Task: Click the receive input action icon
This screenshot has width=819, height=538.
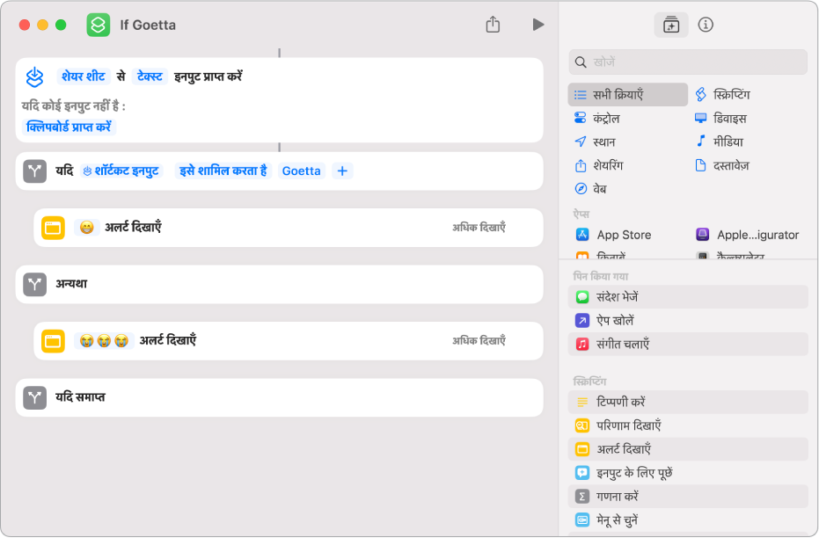Action: [x=34, y=76]
